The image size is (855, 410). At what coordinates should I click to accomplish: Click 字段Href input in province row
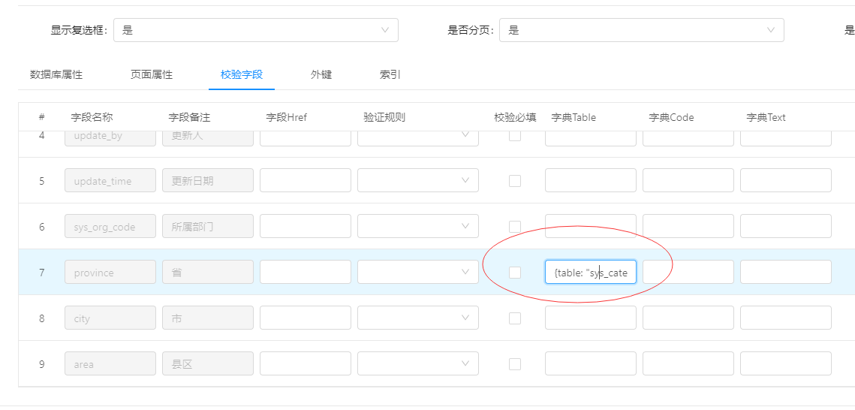tap(306, 272)
